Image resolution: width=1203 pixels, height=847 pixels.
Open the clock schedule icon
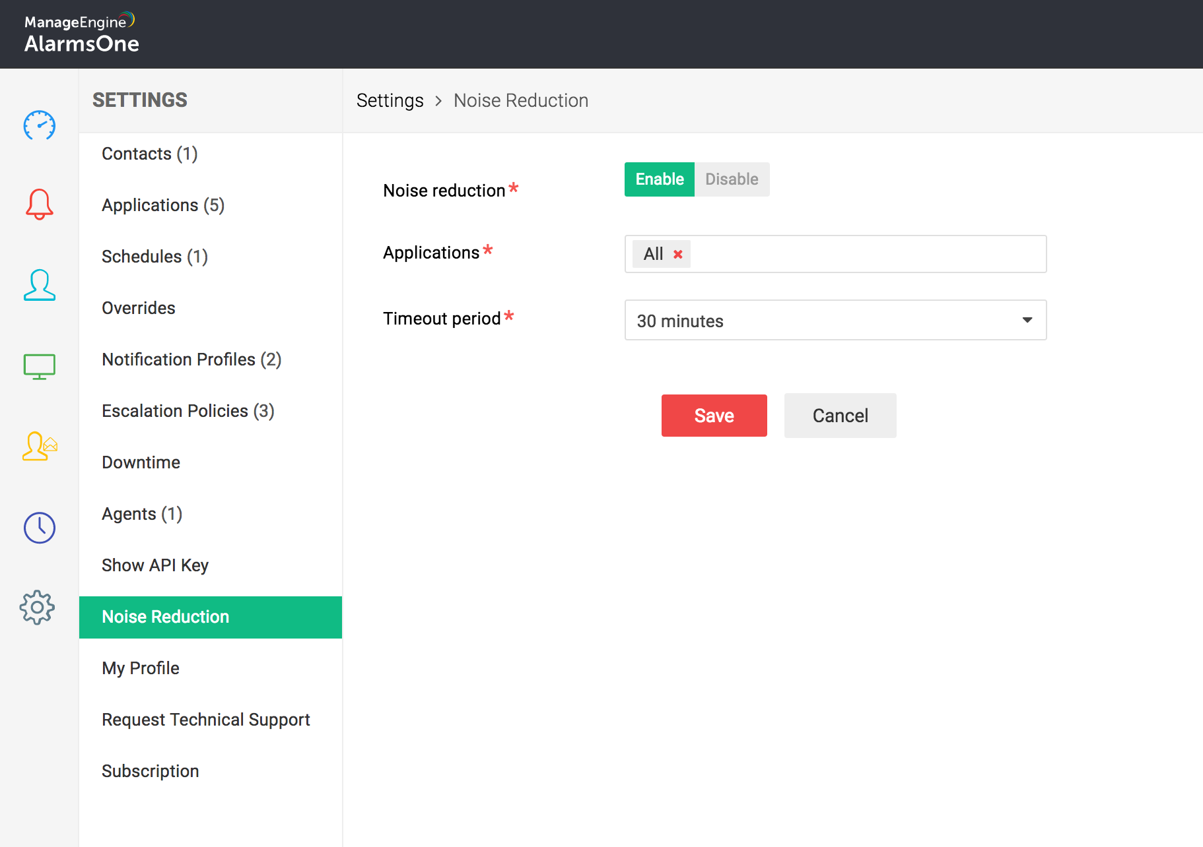[40, 528]
